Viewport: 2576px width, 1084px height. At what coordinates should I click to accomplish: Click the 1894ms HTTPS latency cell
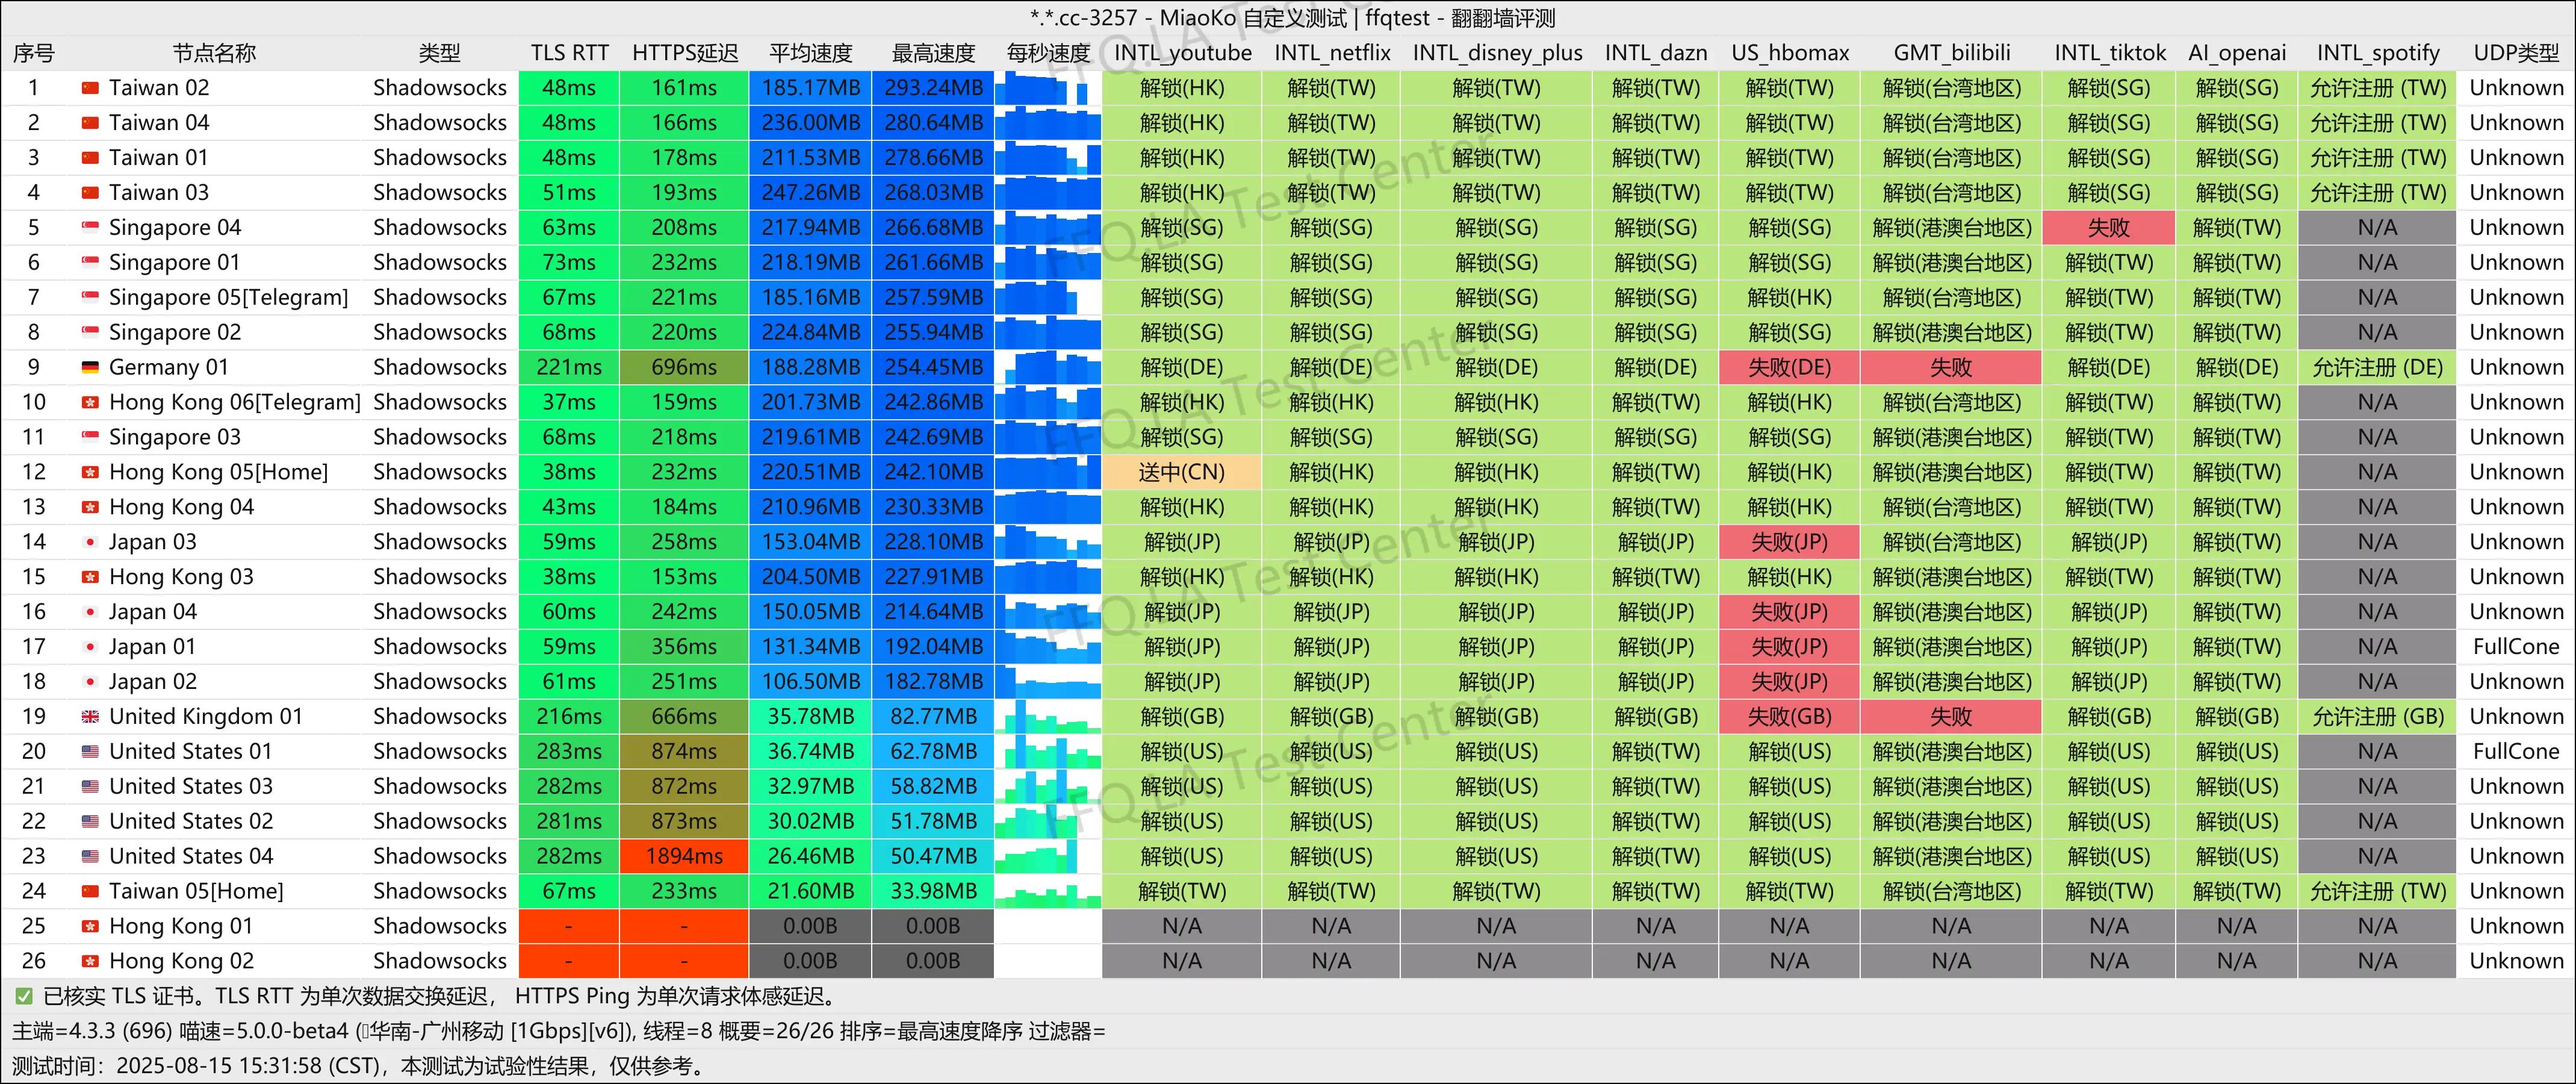(684, 856)
